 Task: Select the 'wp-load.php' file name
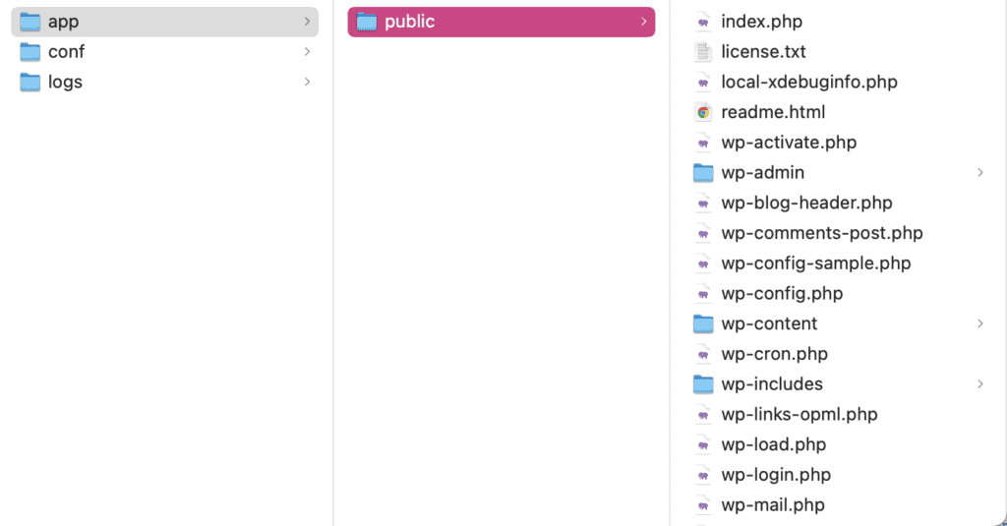pos(774,445)
